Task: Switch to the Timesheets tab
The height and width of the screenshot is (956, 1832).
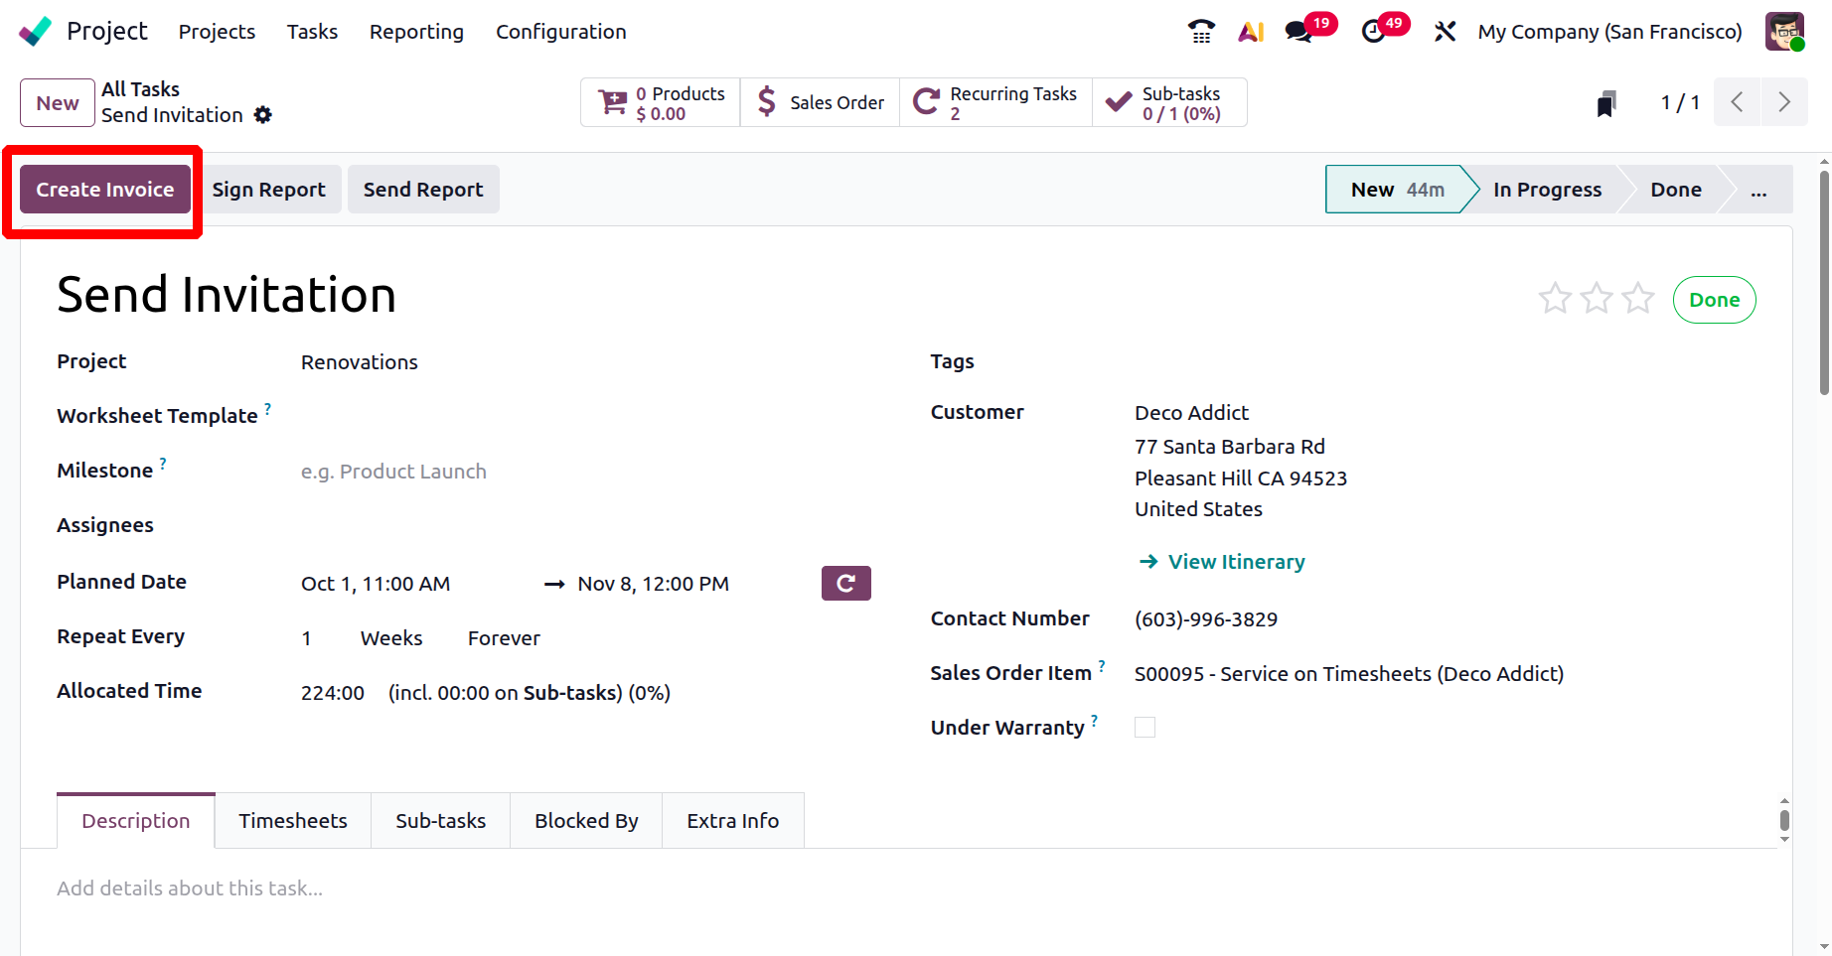Action: pos(293,821)
